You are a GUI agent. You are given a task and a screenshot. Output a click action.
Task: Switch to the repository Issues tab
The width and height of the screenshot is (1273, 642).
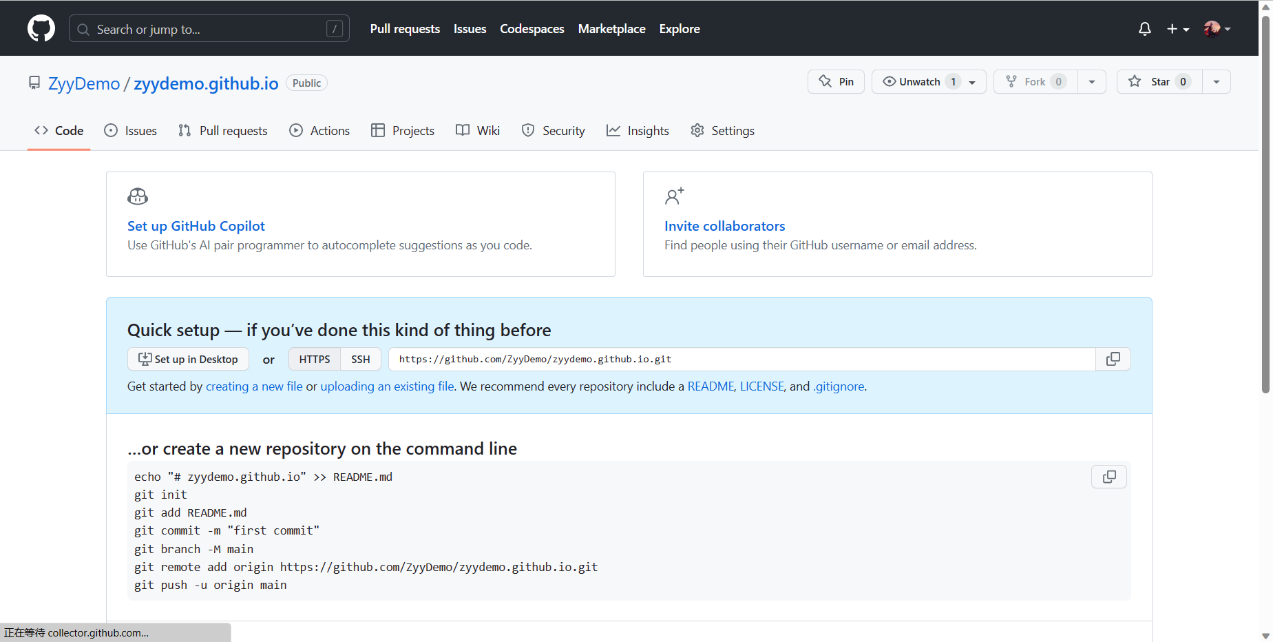pyautogui.click(x=130, y=131)
